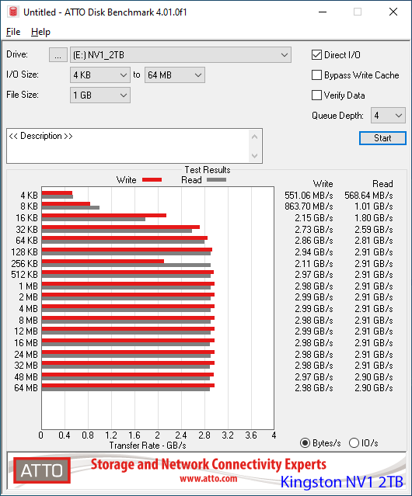Click the 2.81 GB/s read value
This screenshot has width=412, height=496.
374,241
